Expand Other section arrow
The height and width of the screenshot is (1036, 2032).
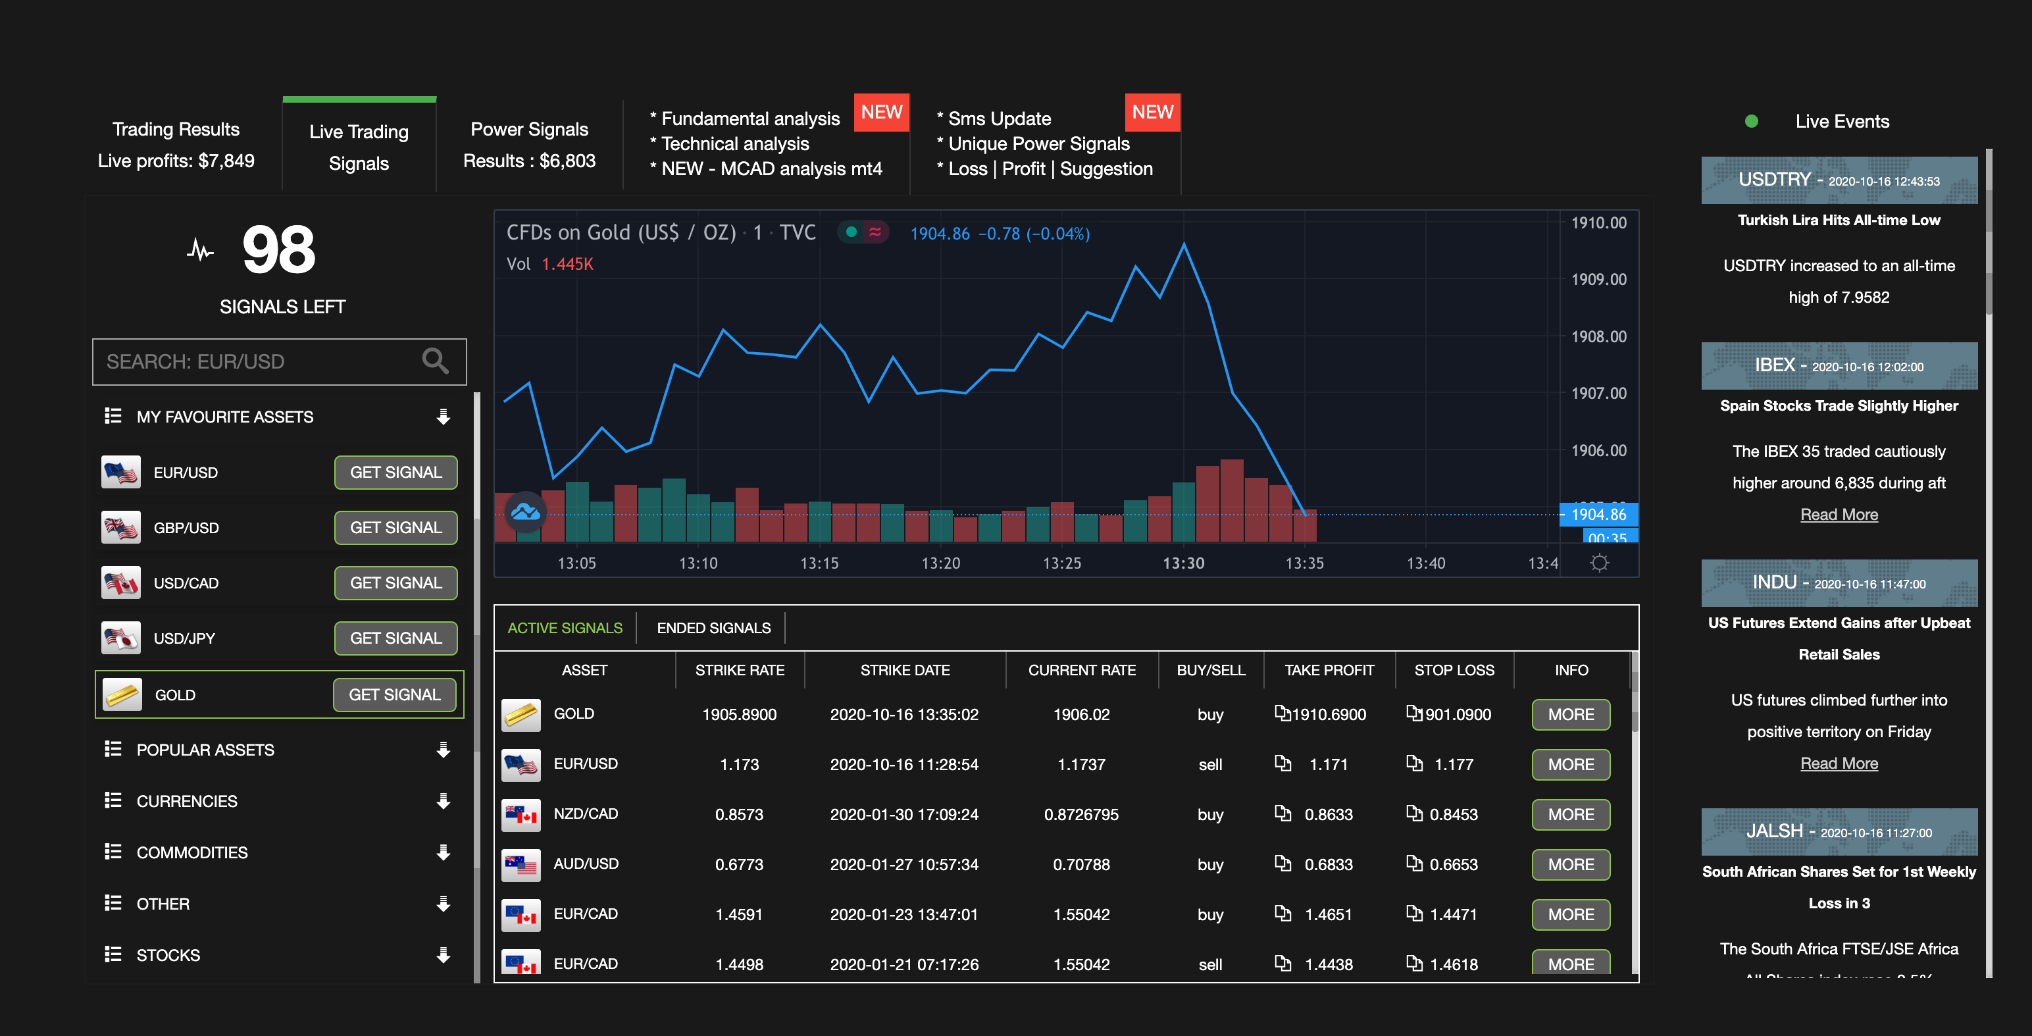tap(444, 902)
